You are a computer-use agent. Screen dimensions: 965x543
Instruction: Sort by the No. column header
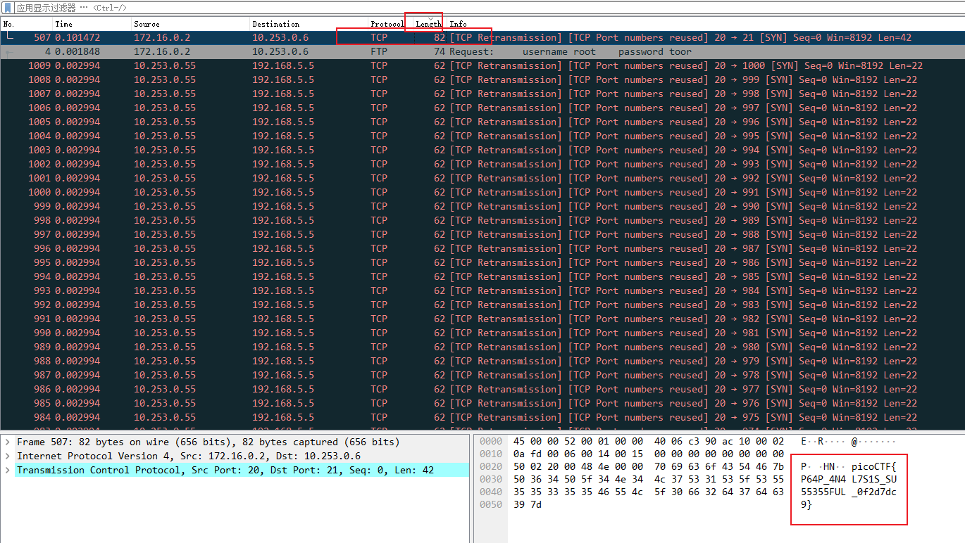click(26, 24)
